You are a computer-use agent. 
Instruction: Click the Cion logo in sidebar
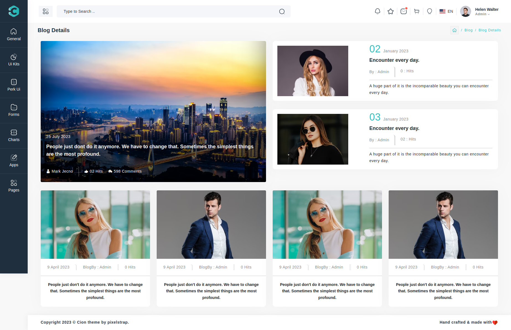point(14,11)
